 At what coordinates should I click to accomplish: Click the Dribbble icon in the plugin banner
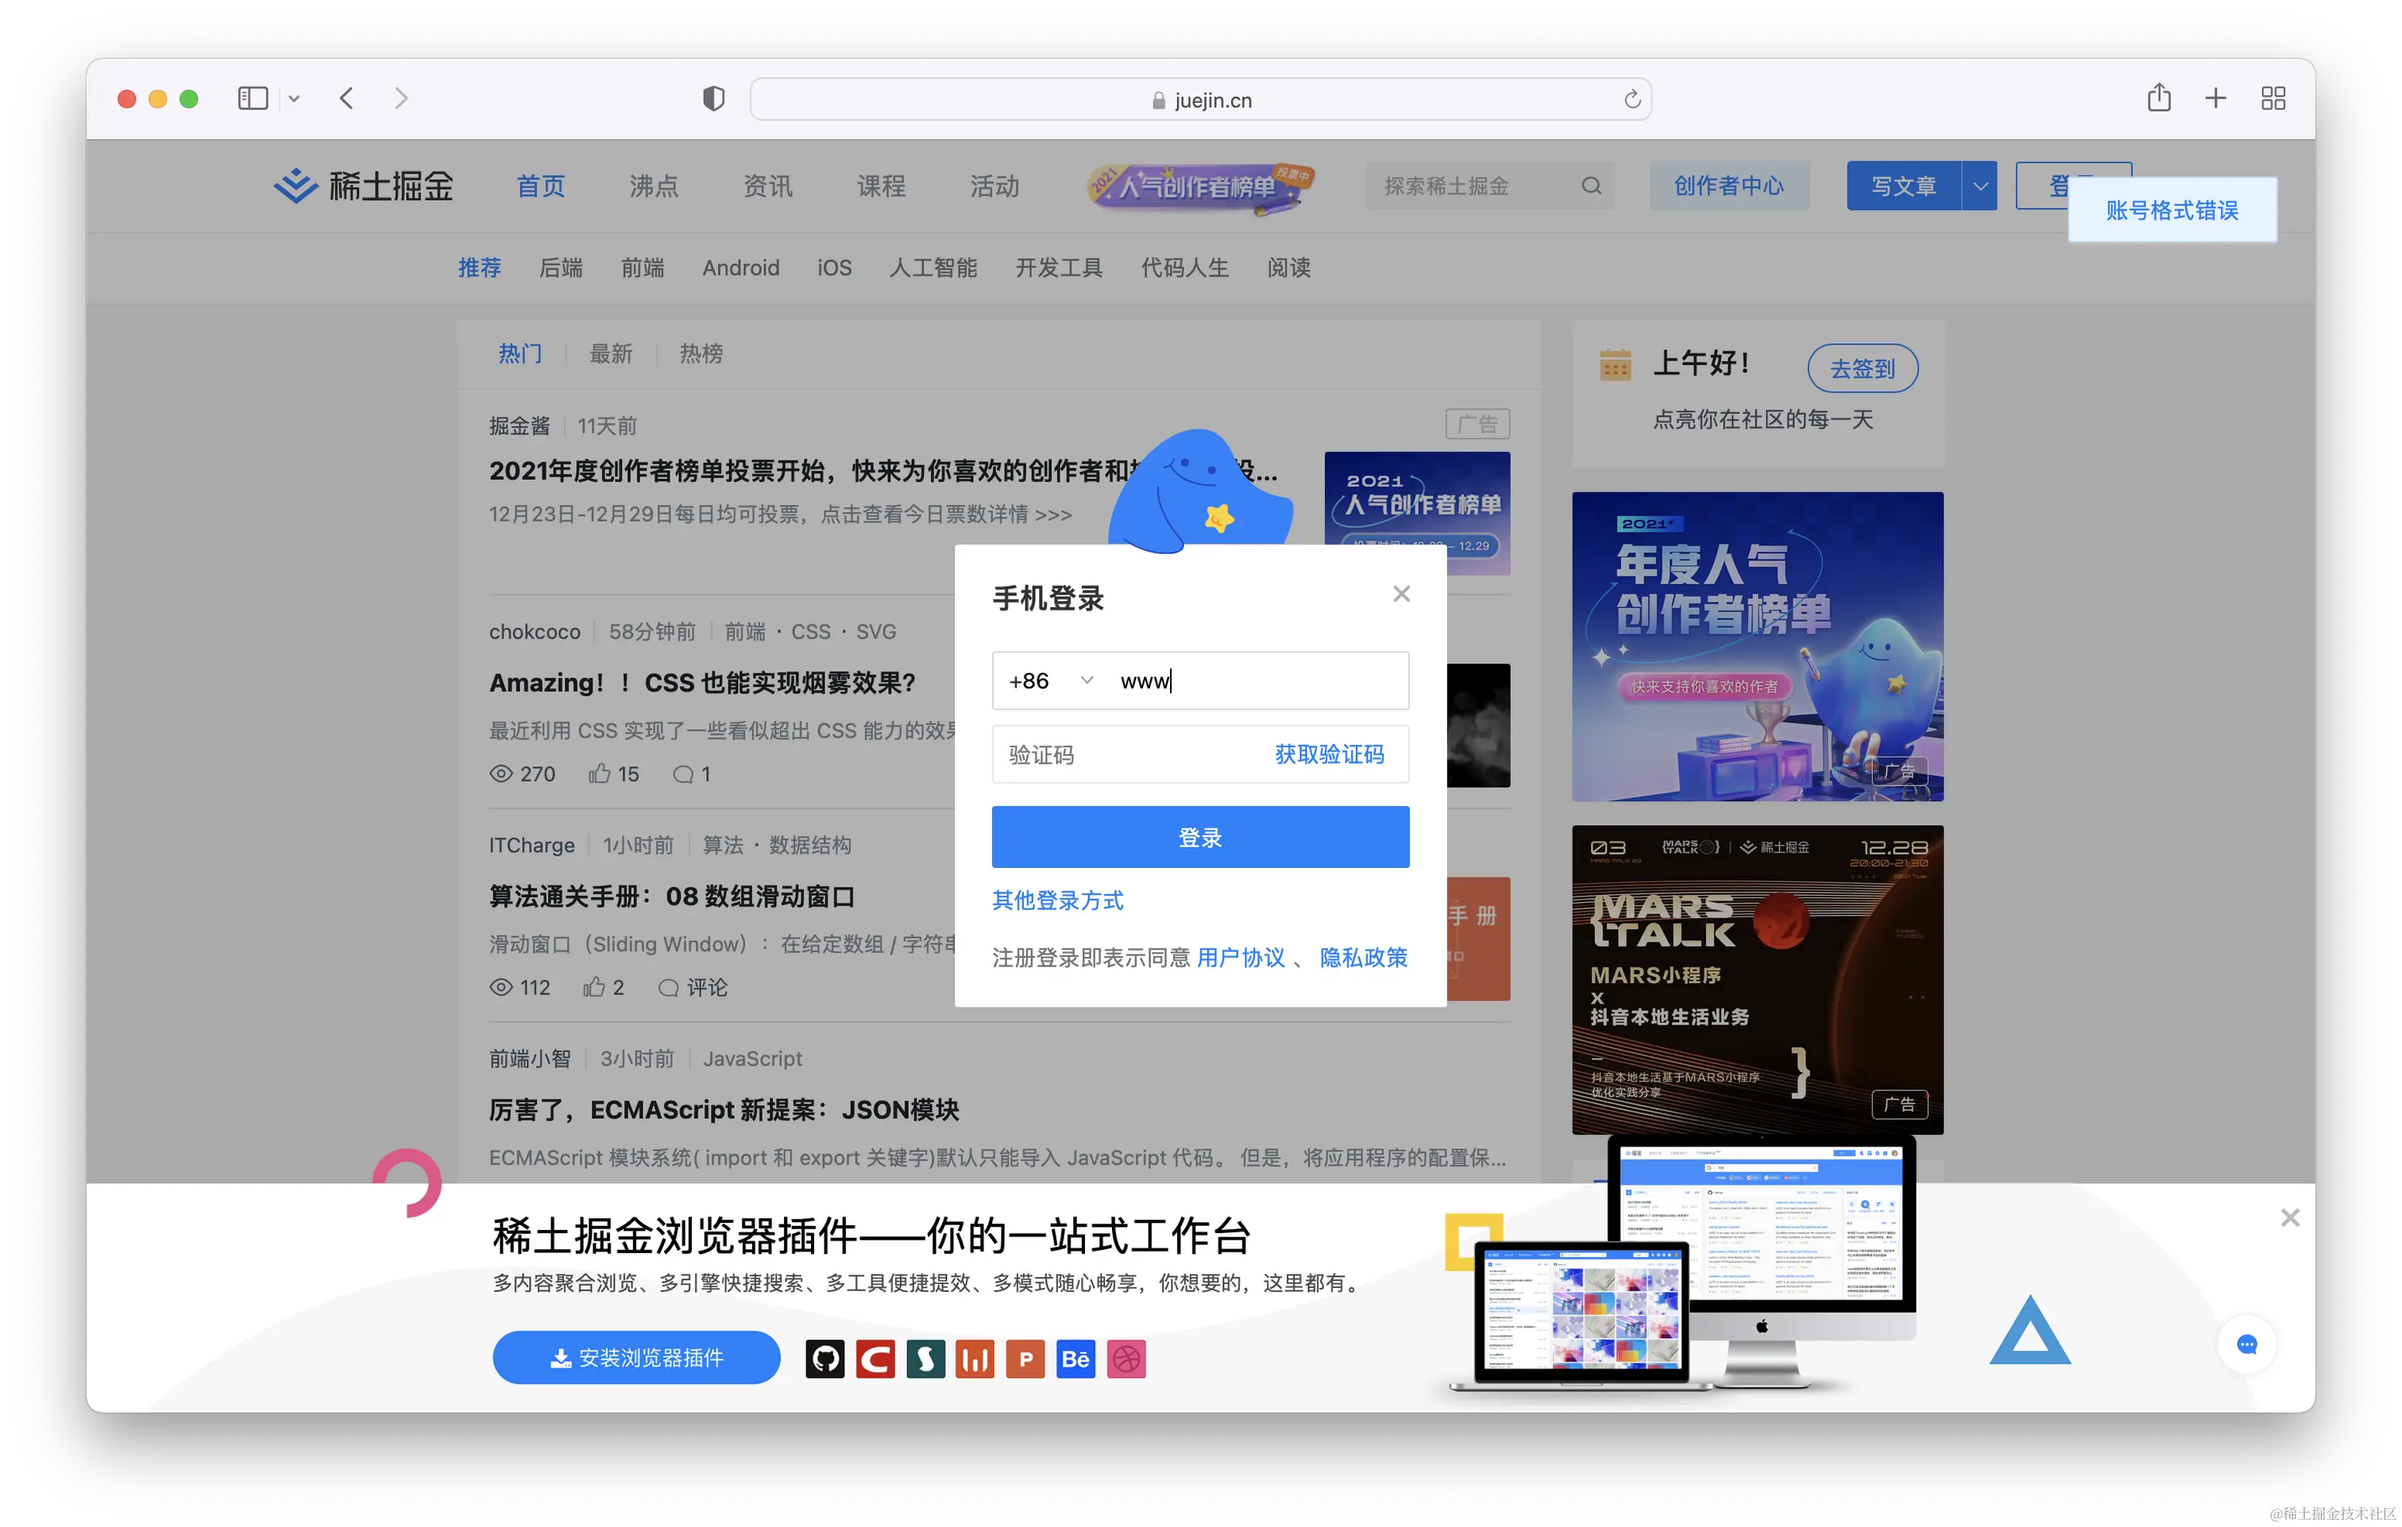coord(1127,1359)
